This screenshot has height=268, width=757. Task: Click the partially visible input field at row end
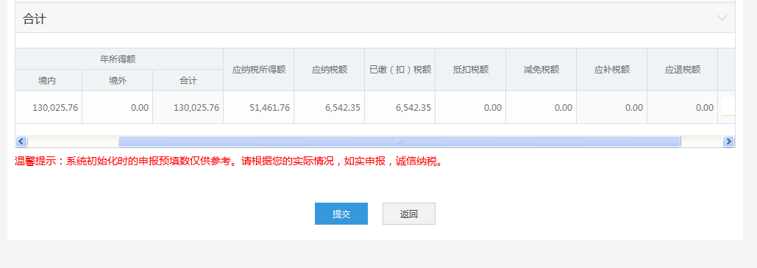(x=728, y=107)
